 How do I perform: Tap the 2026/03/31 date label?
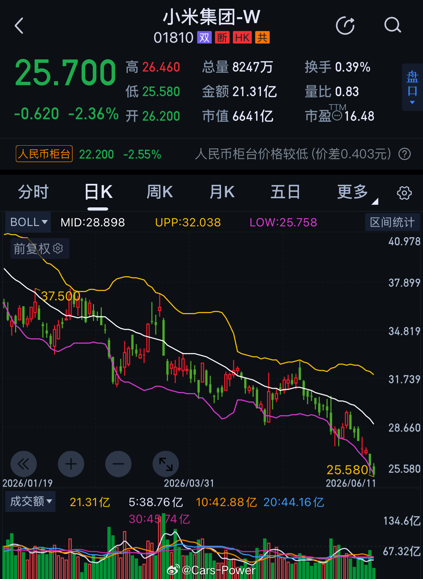pos(189,483)
